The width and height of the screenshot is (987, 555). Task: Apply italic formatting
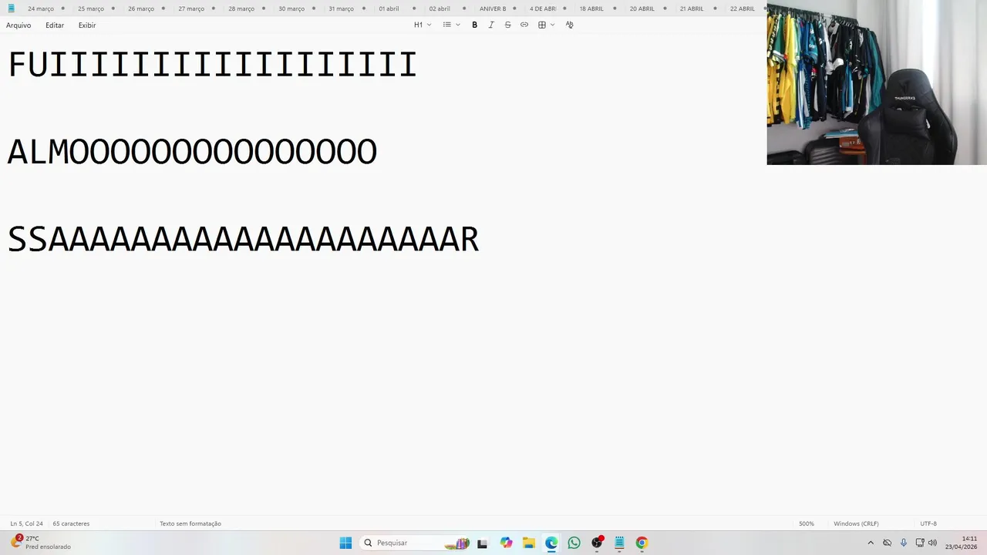pyautogui.click(x=491, y=25)
